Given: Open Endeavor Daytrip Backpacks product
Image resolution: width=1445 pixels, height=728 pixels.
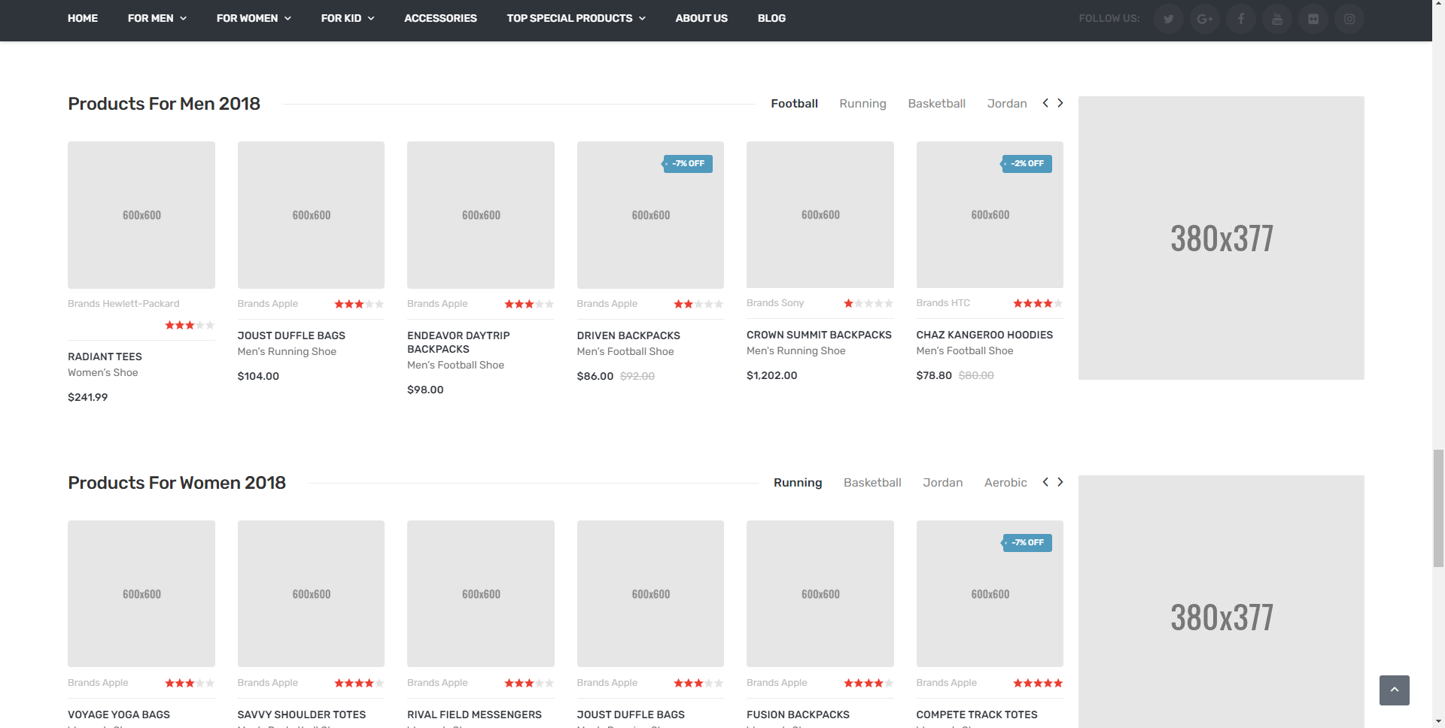Looking at the screenshot, I should pyautogui.click(x=458, y=342).
